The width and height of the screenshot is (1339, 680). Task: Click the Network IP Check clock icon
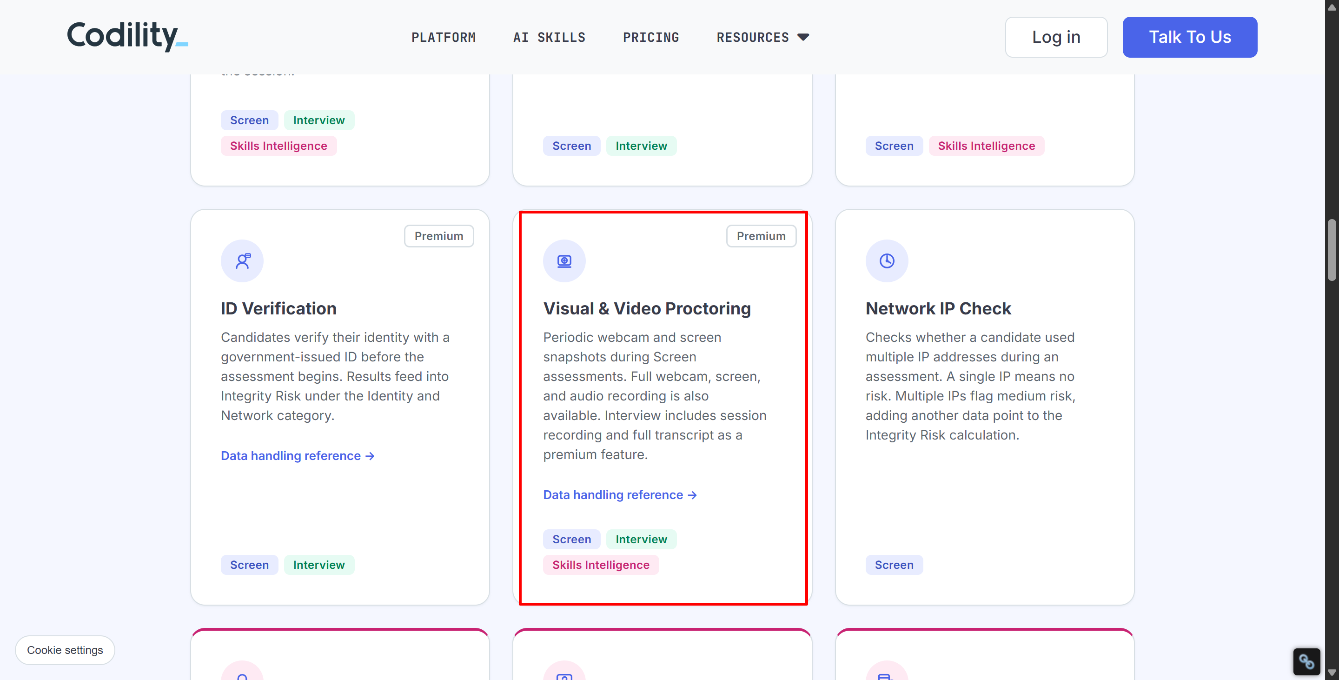pos(887,260)
